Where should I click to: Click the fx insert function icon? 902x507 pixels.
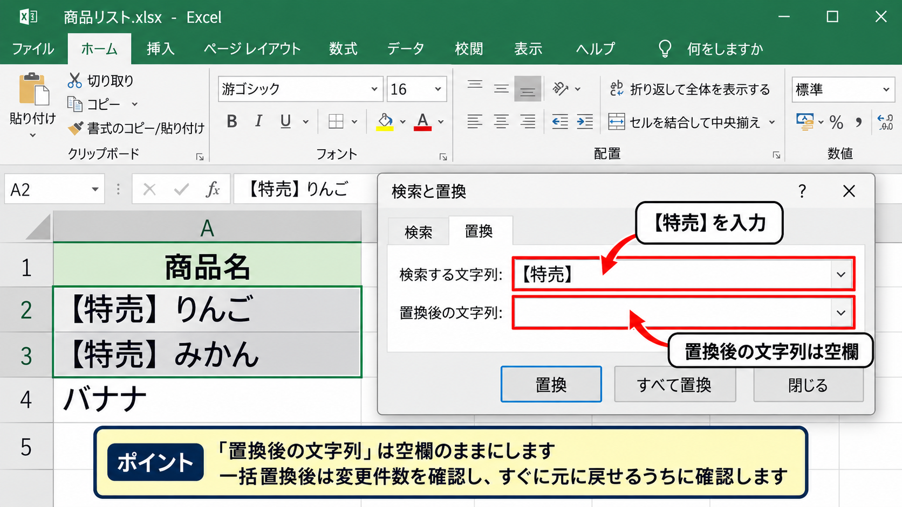213,189
